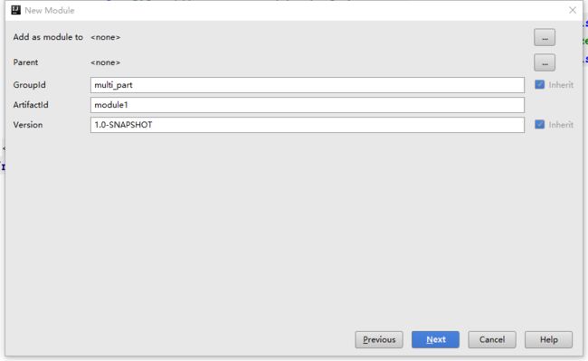Click the Add as module to label

[x=48, y=37]
